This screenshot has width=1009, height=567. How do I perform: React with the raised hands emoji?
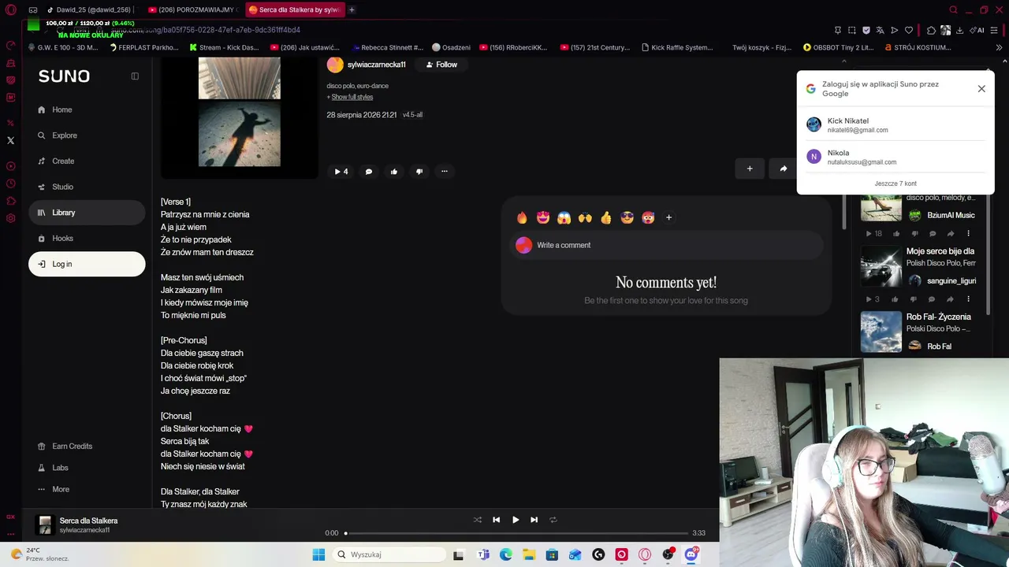(585, 217)
